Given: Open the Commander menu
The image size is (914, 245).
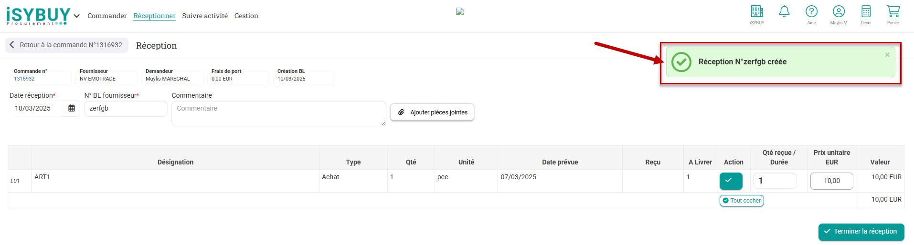Looking at the screenshot, I should [x=107, y=16].
